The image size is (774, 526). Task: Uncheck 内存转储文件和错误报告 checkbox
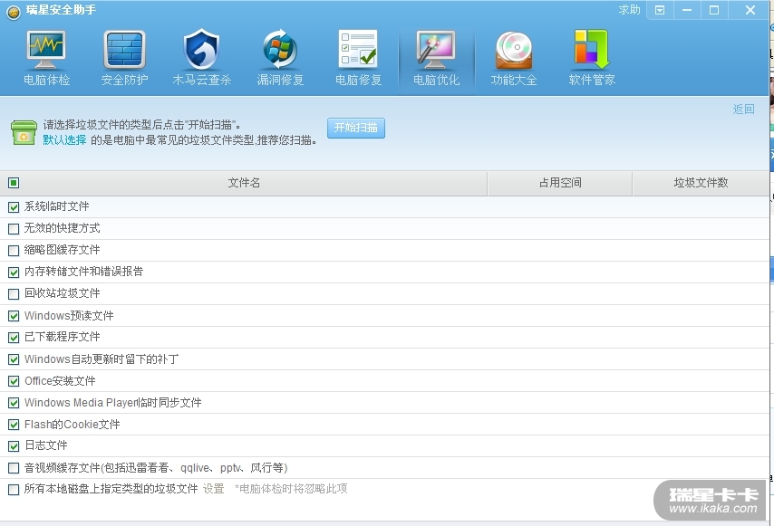coord(14,273)
